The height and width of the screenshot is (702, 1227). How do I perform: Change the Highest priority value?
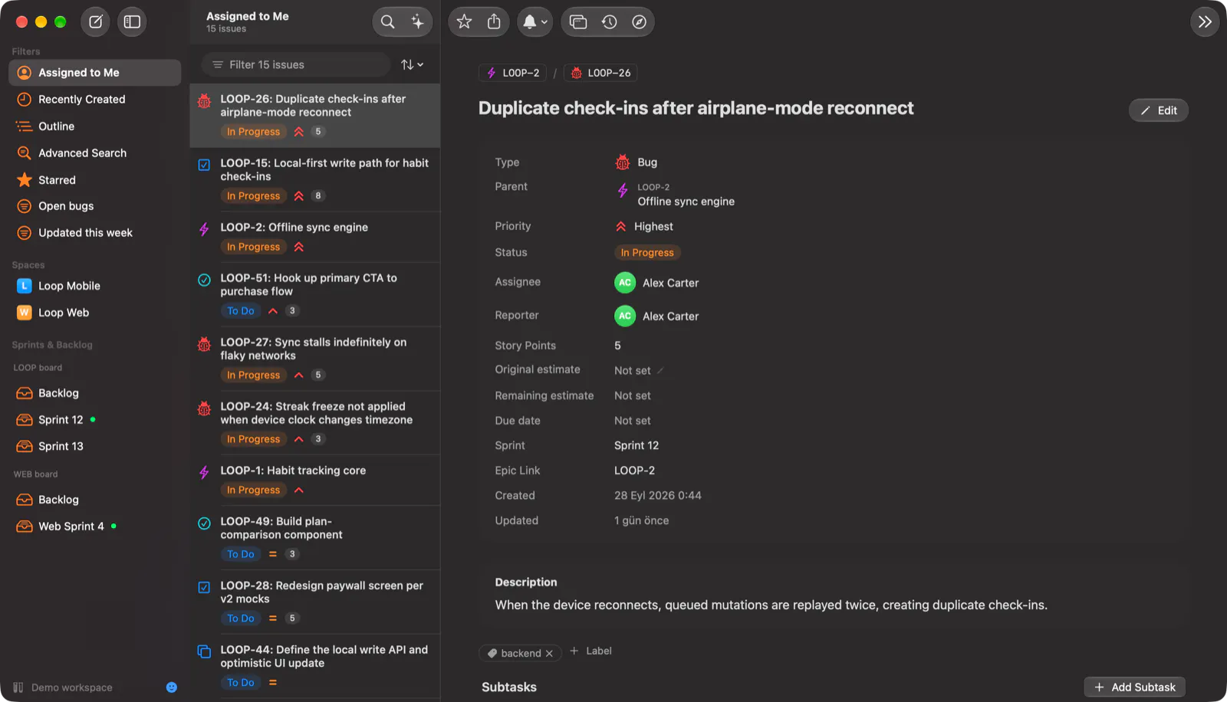[644, 227]
